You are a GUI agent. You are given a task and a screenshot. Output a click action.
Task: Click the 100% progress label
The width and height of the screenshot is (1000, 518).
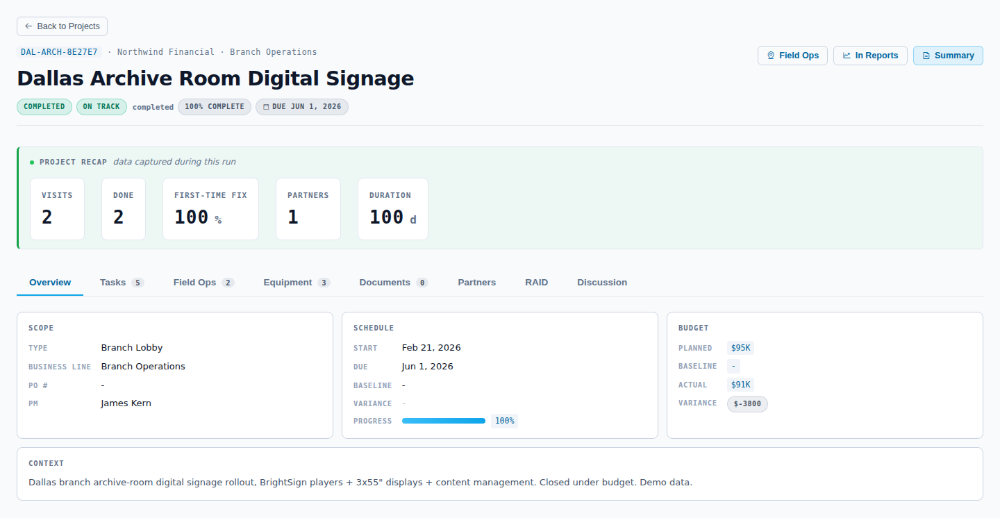pos(505,421)
